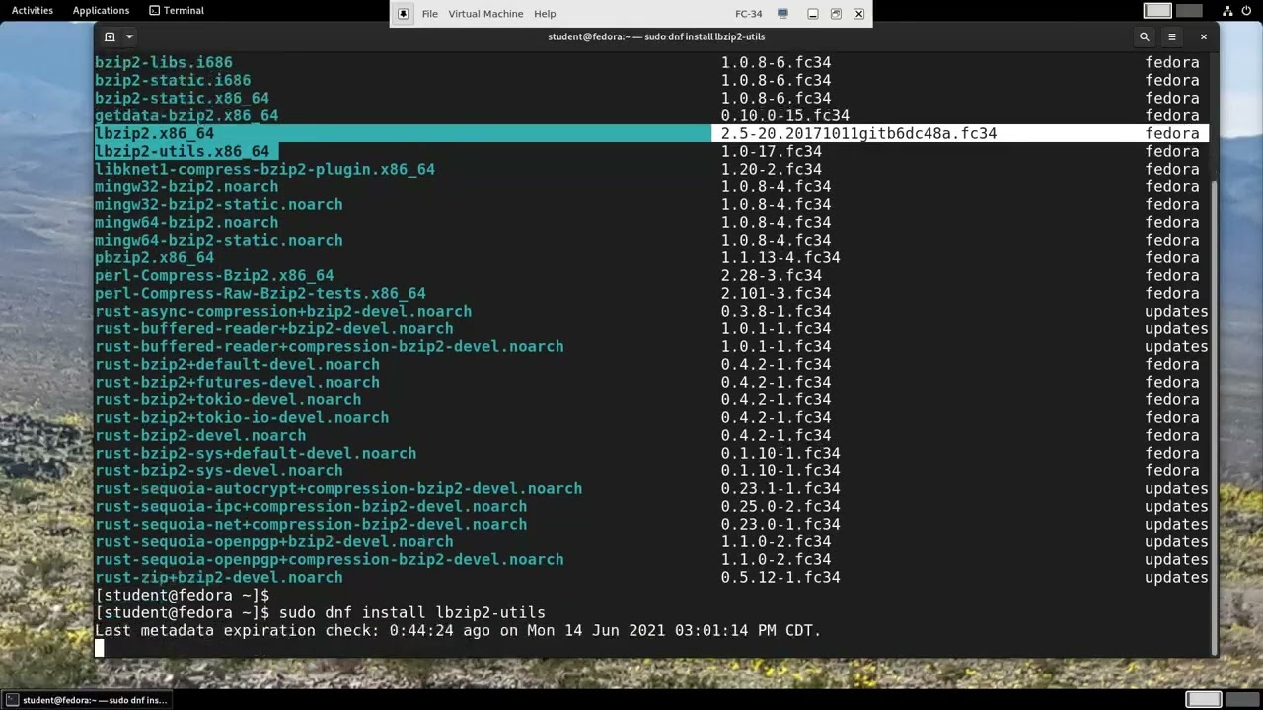Close the terminal window
Screen dimensions: 1263x710
click(1203, 36)
